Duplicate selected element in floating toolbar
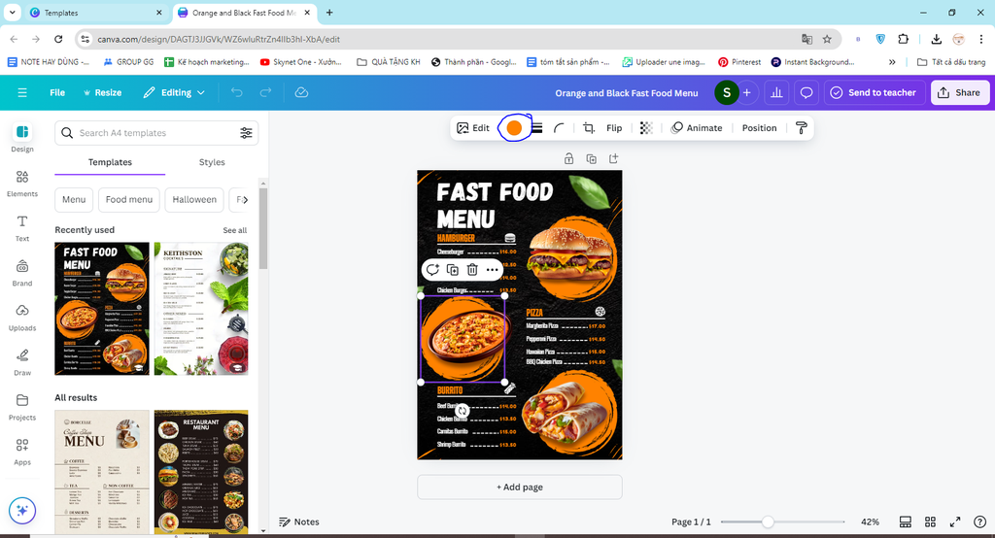 (453, 270)
